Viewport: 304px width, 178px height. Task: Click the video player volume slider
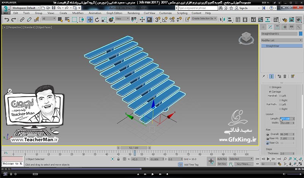tap(294, 174)
